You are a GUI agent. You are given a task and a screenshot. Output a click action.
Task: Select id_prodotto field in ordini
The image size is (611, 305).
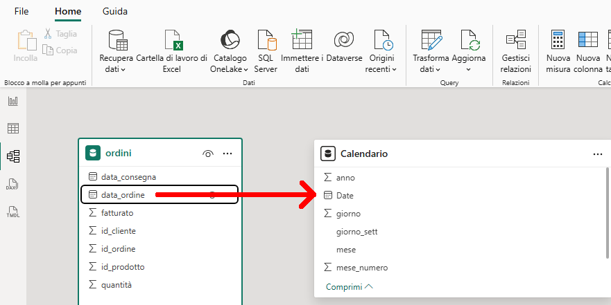[x=160, y=267]
